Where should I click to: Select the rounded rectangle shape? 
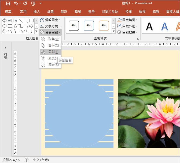(x=10, y=26)
